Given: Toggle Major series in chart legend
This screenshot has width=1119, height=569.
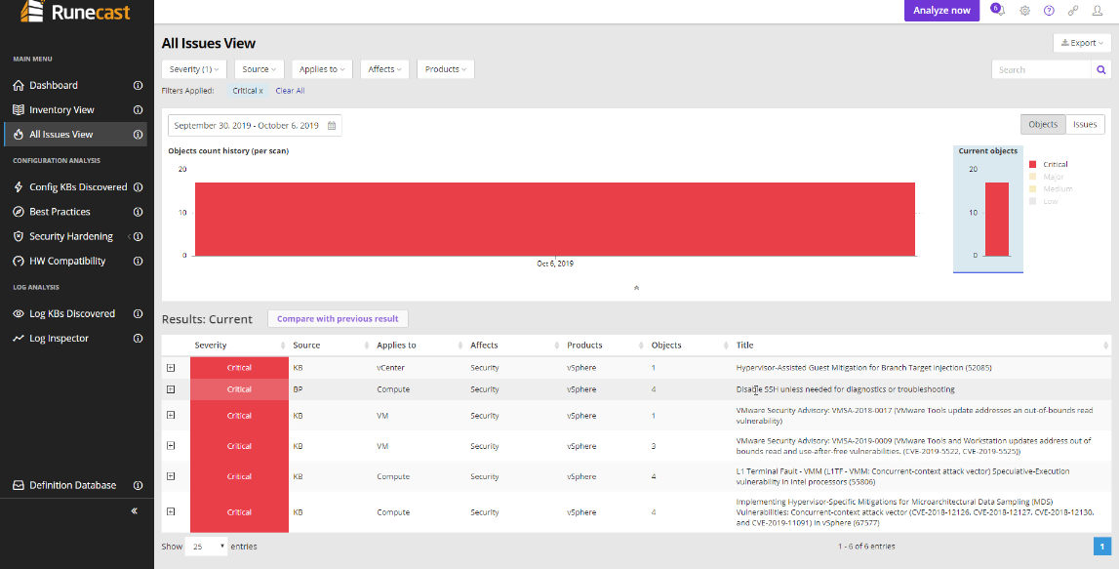Looking at the screenshot, I should point(1046,177).
